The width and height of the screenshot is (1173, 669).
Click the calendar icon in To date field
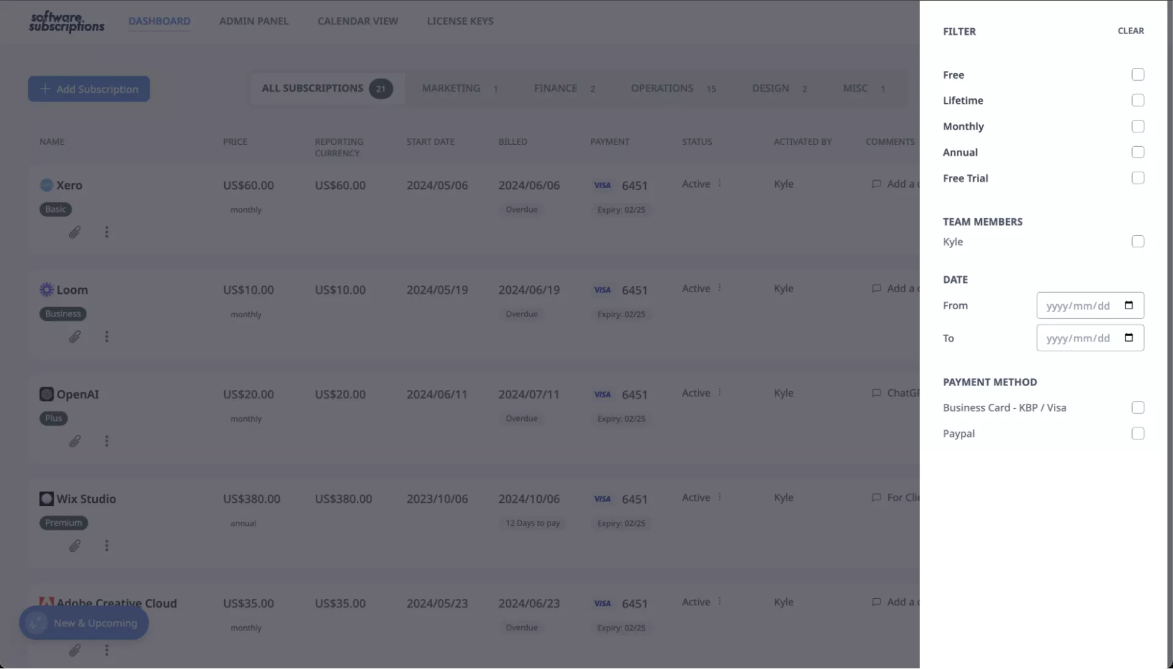(1128, 338)
